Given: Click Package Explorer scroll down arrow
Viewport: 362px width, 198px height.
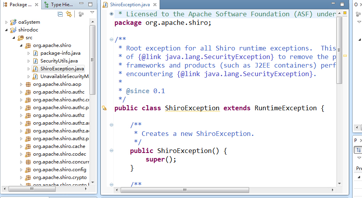Looking at the screenshot, I should (x=93, y=182).
